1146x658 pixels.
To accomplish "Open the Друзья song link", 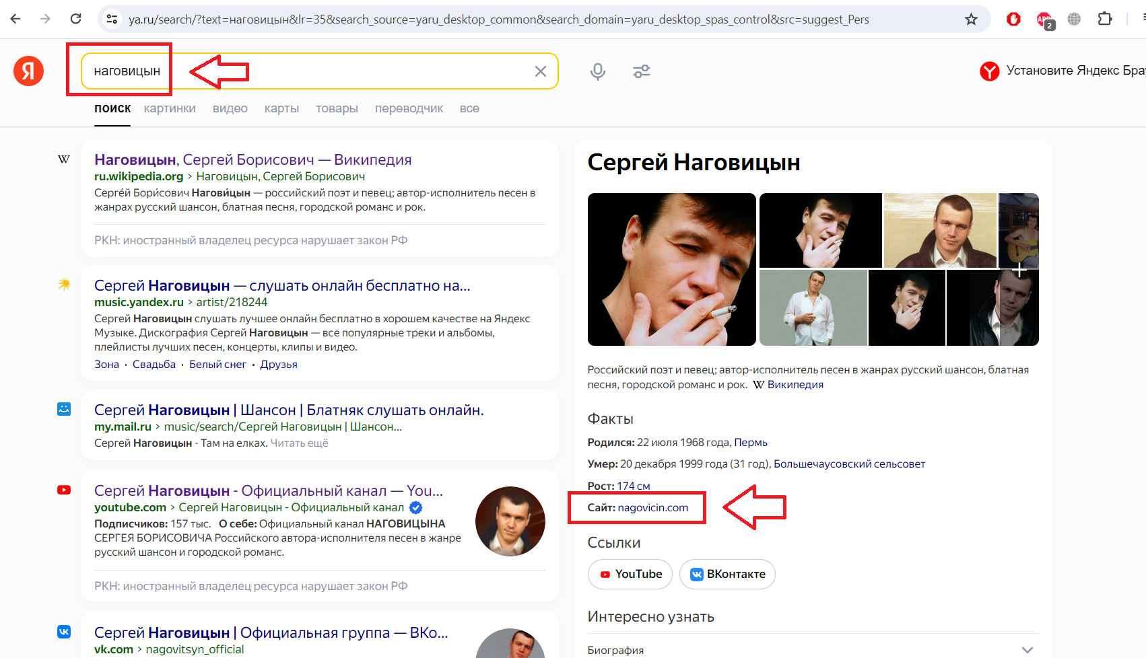I will point(279,364).
